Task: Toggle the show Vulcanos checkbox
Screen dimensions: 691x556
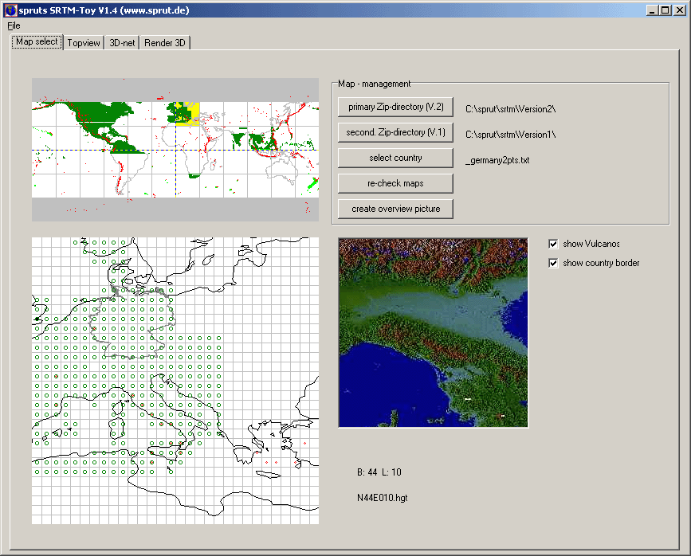Action: click(x=554, y=244)
